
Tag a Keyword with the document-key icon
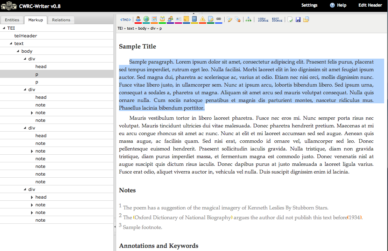coord(211,19)
